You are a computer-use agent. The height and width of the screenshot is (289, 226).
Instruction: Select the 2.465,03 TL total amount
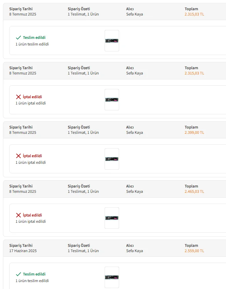194,191
